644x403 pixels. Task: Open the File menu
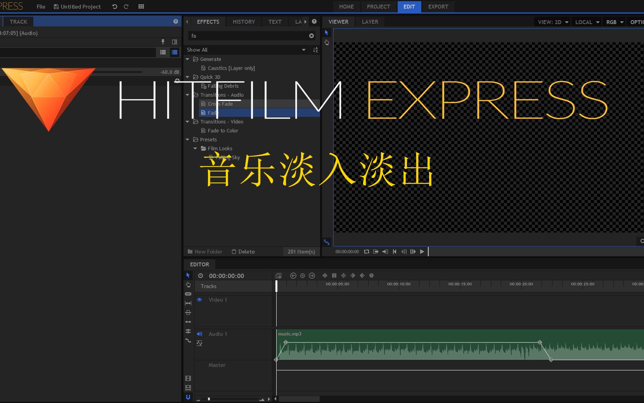(41, 7)
